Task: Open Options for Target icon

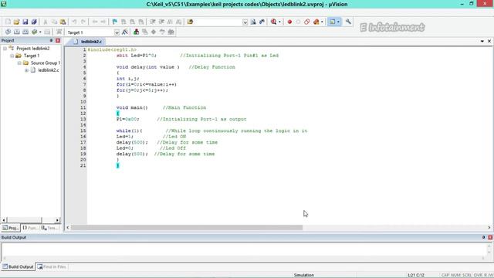Action: coord(125,32)
